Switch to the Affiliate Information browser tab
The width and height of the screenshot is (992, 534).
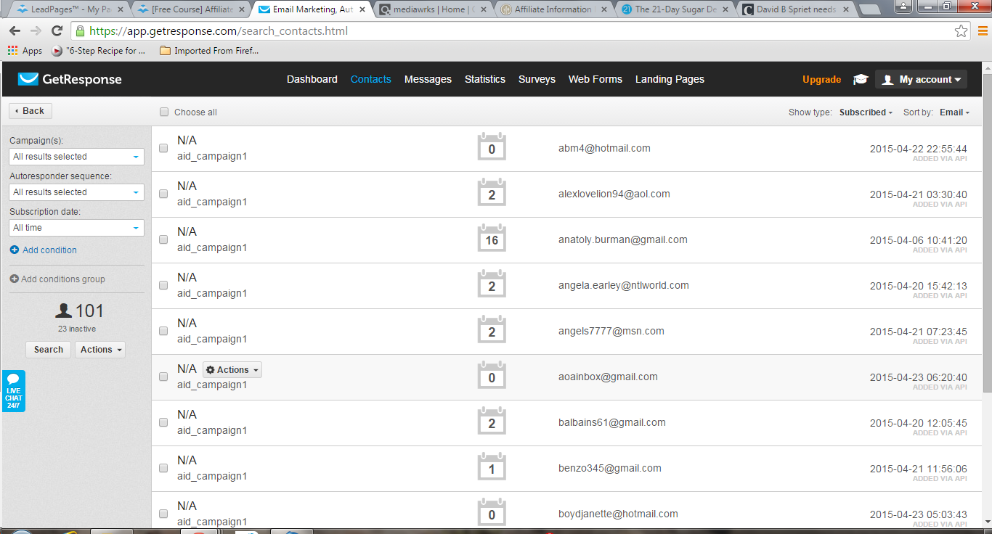click(554, 9)
